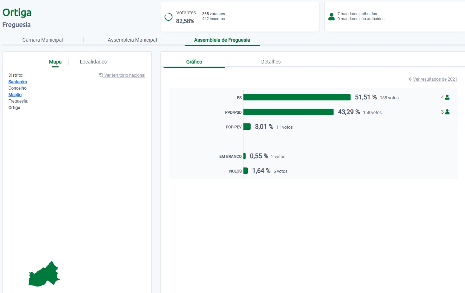The height and width of the screenshot is (293, 465).
Task: Click the PS mandates person icon
Action: click(x=447, y=97)
